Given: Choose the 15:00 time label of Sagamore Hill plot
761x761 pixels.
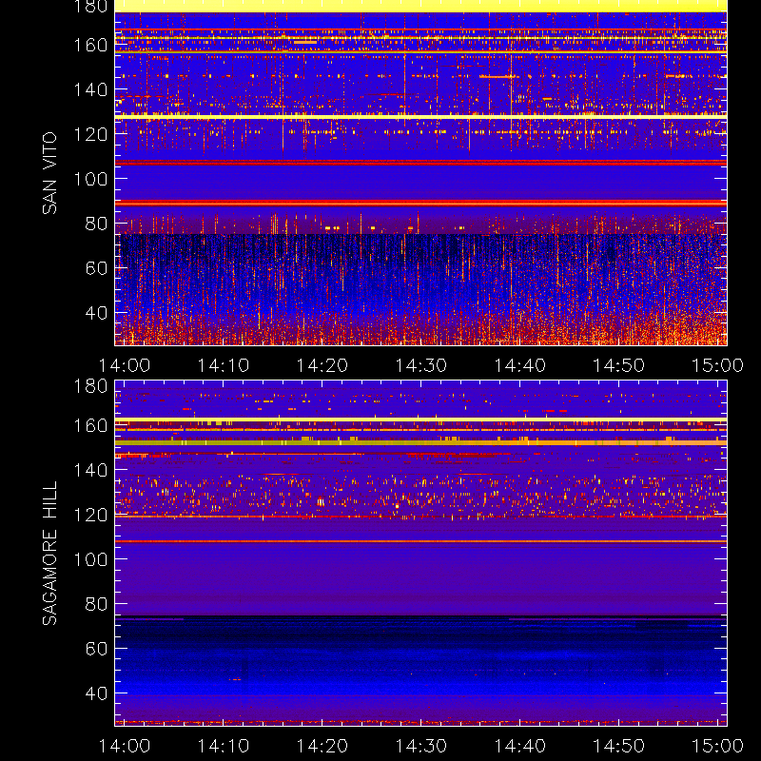Looking at the screenshot, I should 717,746.
